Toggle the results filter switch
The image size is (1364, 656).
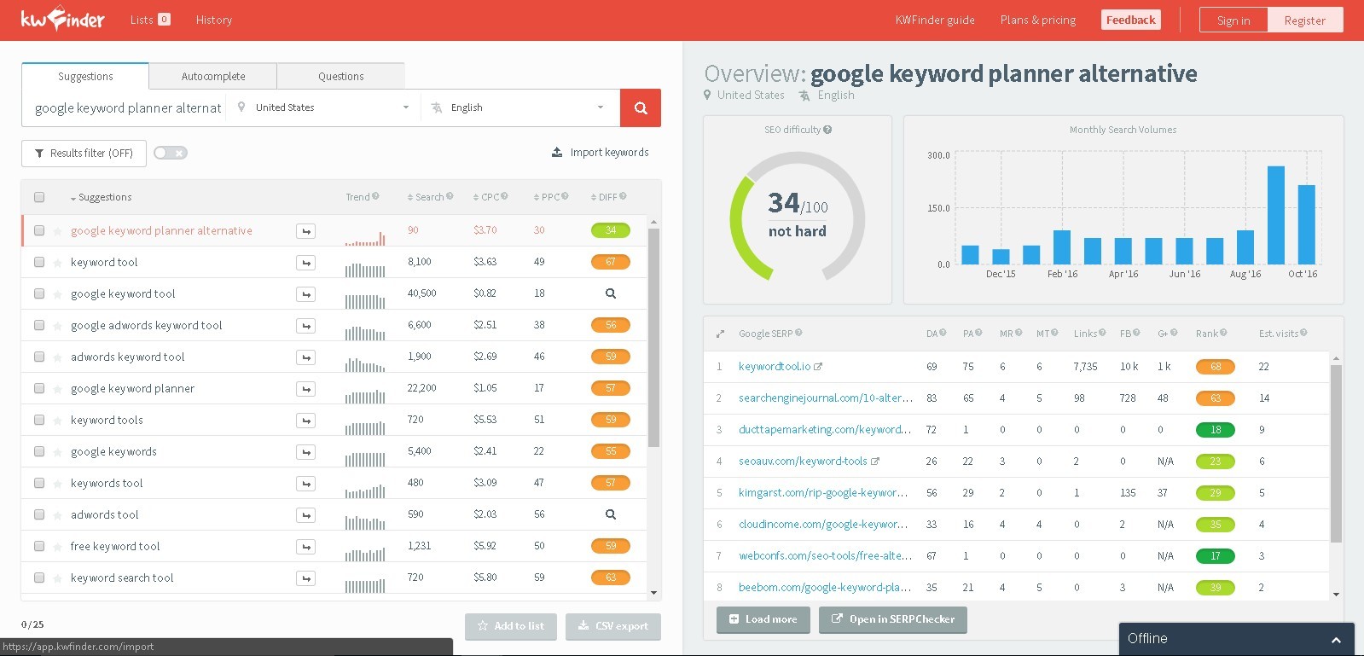(171, 153)
